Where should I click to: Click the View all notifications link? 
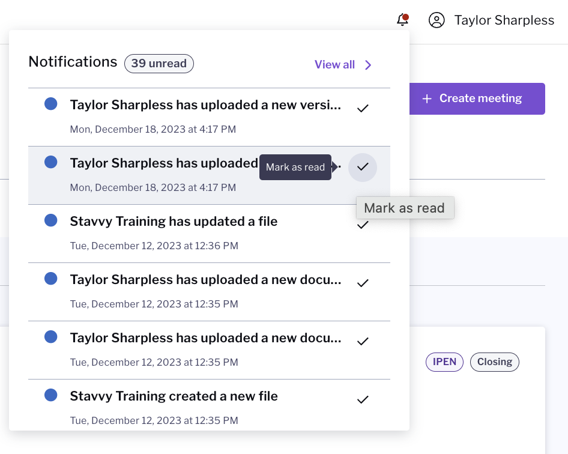pos(334,64)
